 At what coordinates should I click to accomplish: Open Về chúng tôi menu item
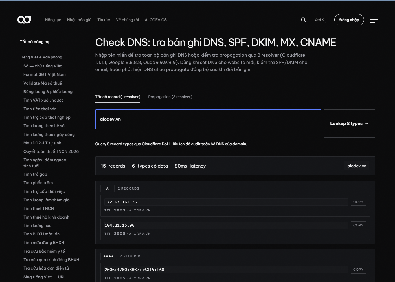click(128, 20)
